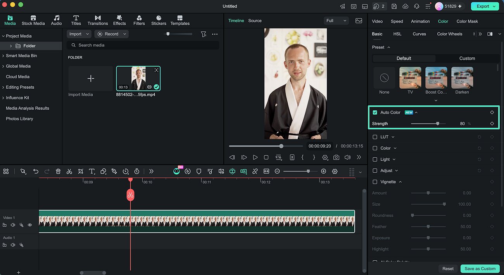The image size is (504, 275).
Task: Click the Reset button
Action: click(x=448, y=268)
